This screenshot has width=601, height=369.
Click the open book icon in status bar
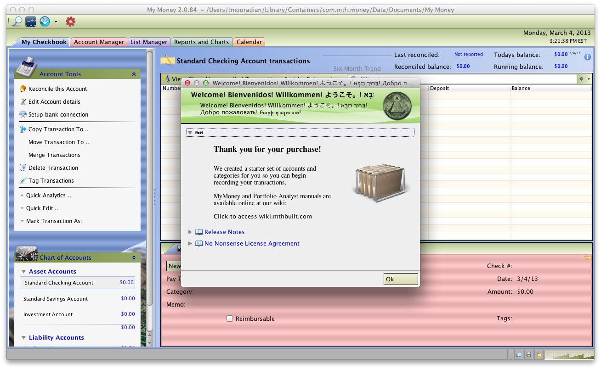tap(519, 355)
